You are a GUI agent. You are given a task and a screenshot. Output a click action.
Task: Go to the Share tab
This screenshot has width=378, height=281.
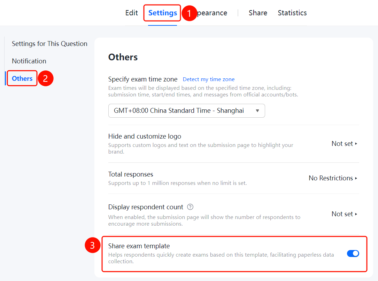258,13
